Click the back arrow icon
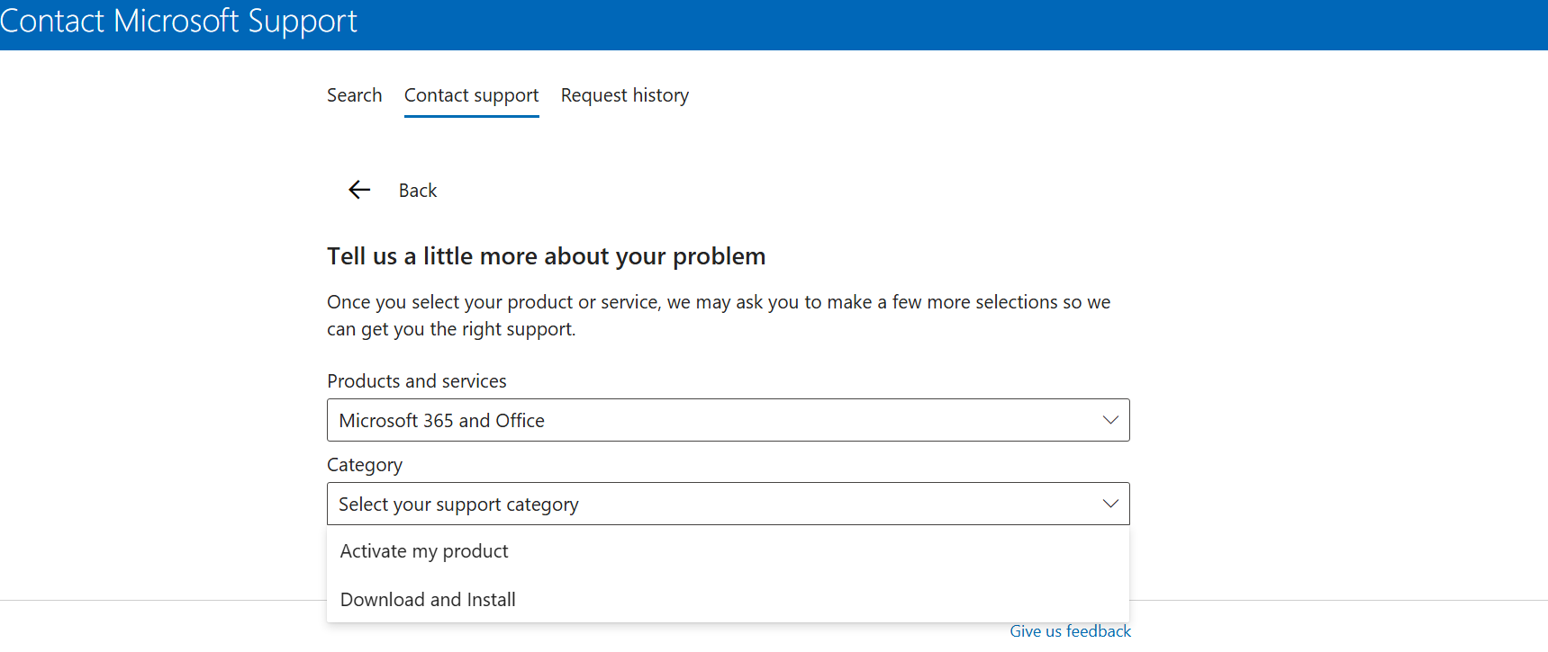Viewport: 1548px width, 652px height. [x=359, y=190]
